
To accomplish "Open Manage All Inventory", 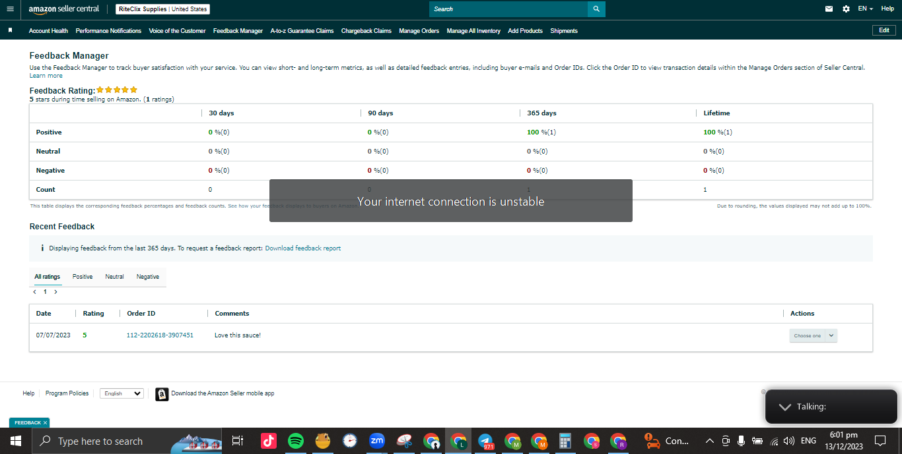I will pos(473,31).
